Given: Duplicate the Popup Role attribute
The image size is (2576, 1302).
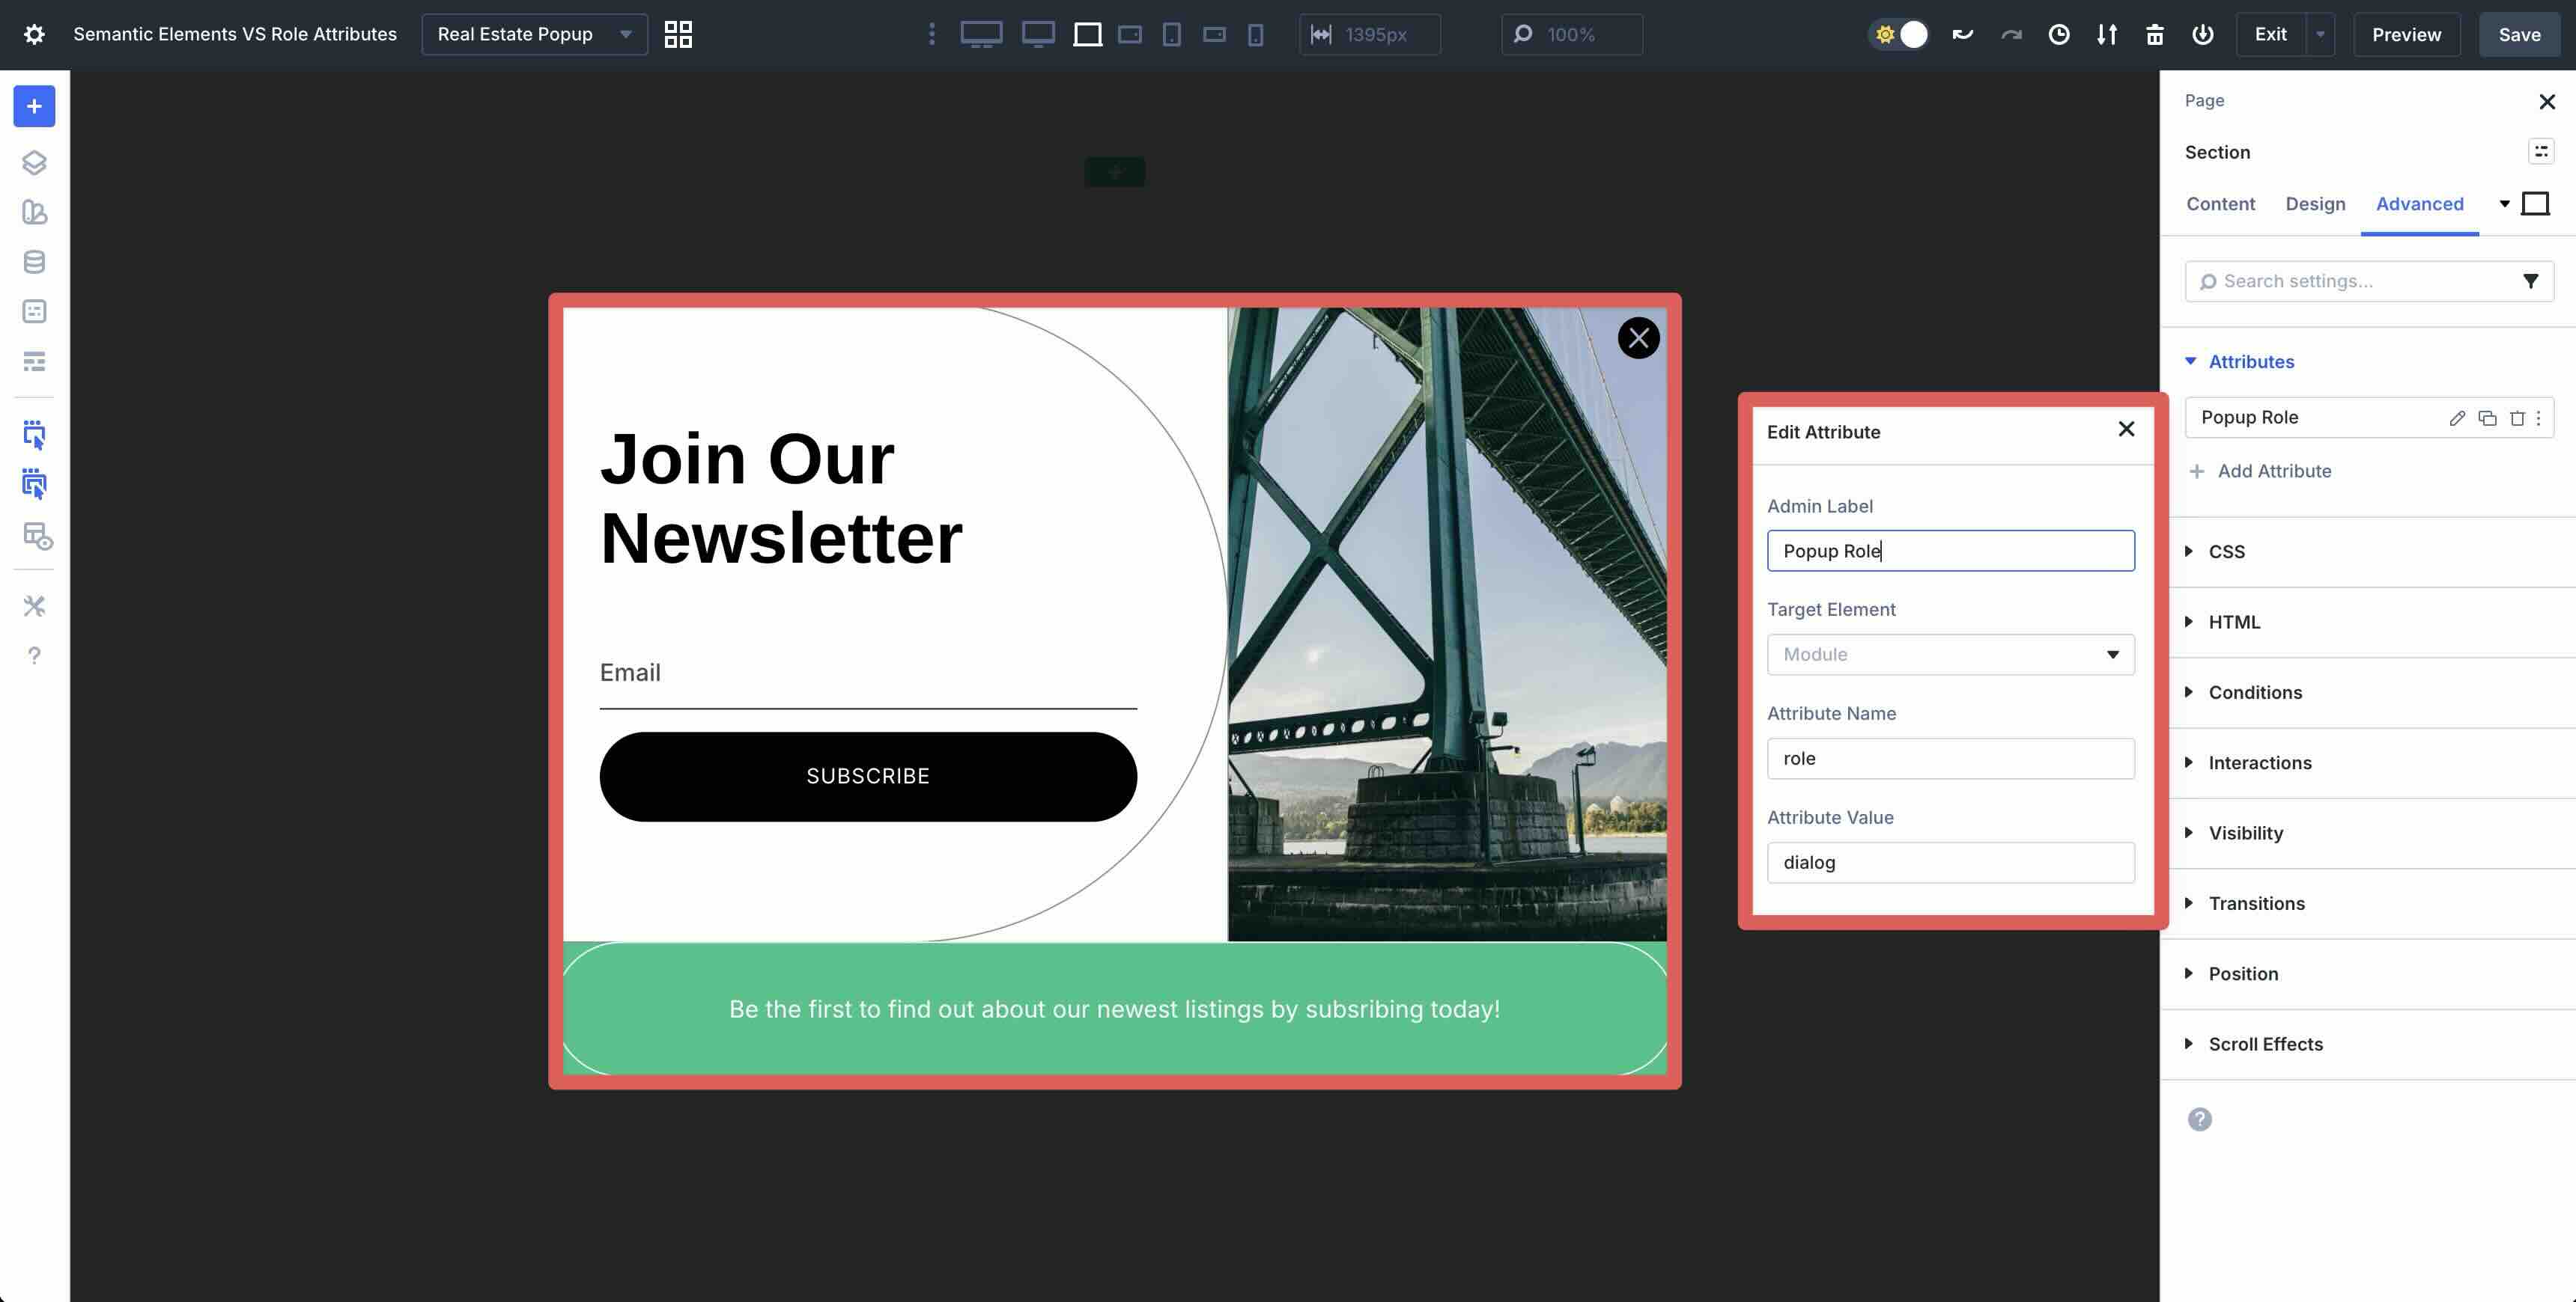Looking at the screenshot, I should coord(2487,418).
